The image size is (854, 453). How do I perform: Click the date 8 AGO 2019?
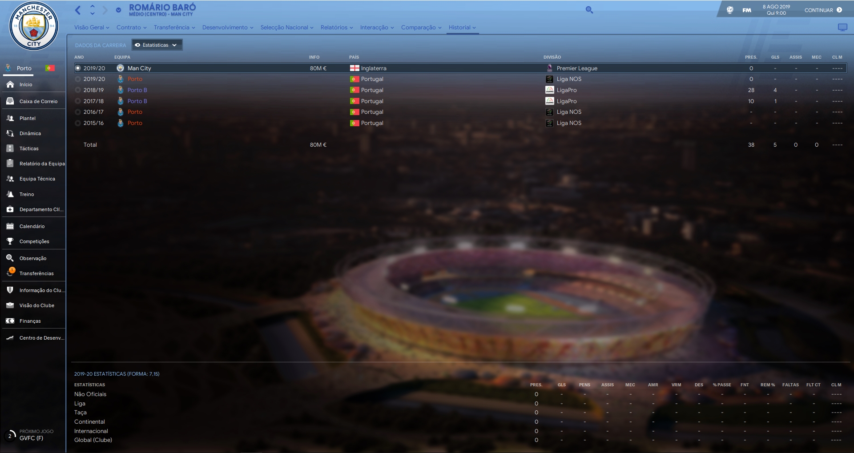(776, 7)
